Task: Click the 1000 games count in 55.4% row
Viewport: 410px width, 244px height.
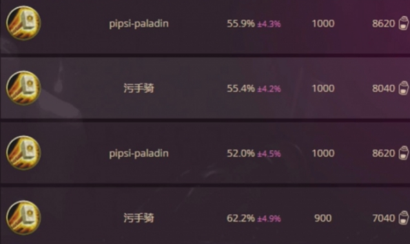Action: (x=323, y=88)
